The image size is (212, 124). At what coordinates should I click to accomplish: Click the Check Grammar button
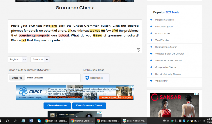[x=57, y=106]
